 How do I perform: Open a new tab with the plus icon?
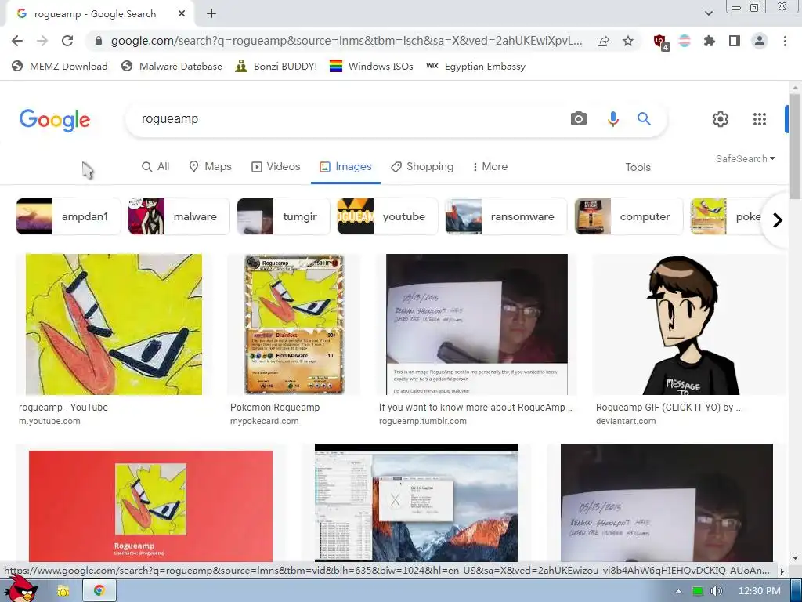click(x=211, y=14)
